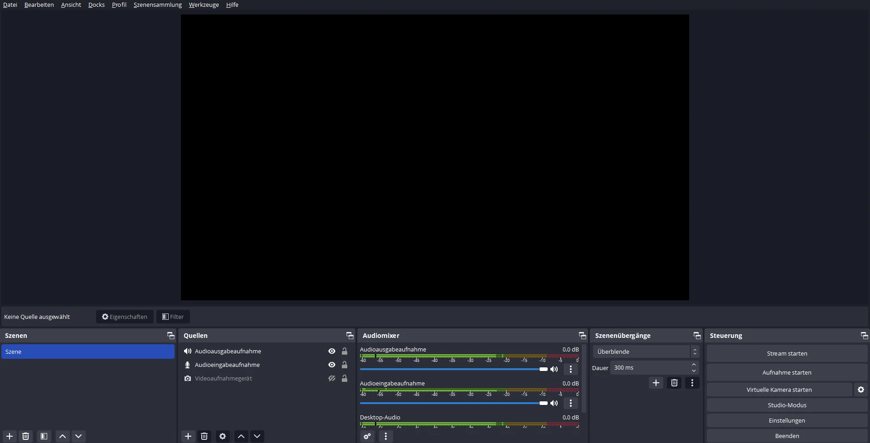870x443 pixels.
Task: Open source properties gear in Quellen toolbar
Action: pos(223,436)
